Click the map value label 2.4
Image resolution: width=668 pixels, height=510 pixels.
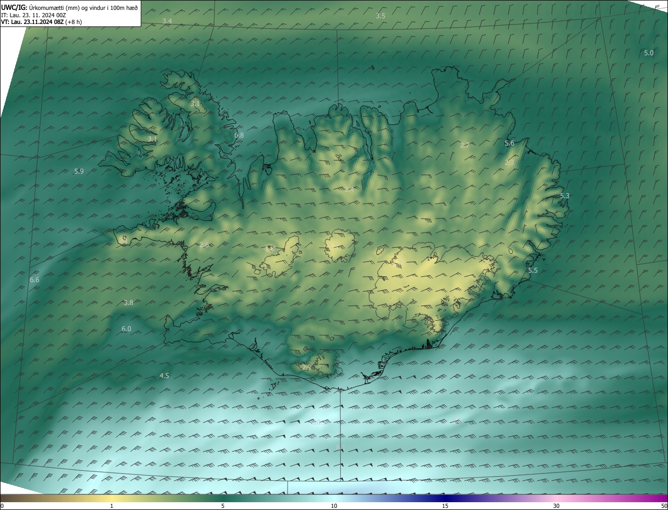pos(349,189)
